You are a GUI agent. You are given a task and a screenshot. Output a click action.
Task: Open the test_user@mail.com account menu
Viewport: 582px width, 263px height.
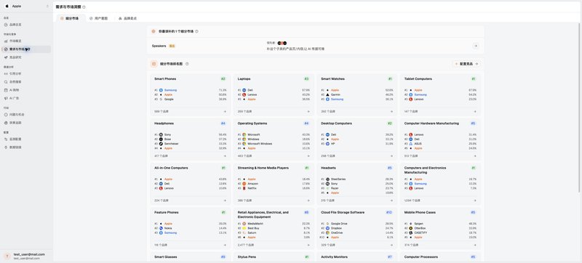point(26,256)
